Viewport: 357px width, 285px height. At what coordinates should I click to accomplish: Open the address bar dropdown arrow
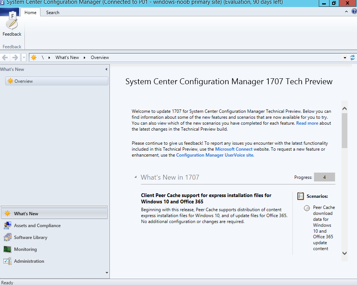[345, 58]
